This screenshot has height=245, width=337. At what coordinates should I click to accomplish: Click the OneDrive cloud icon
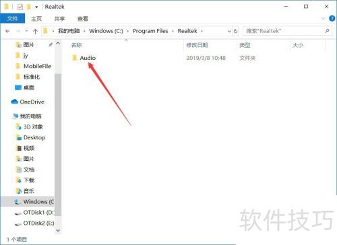14,102
